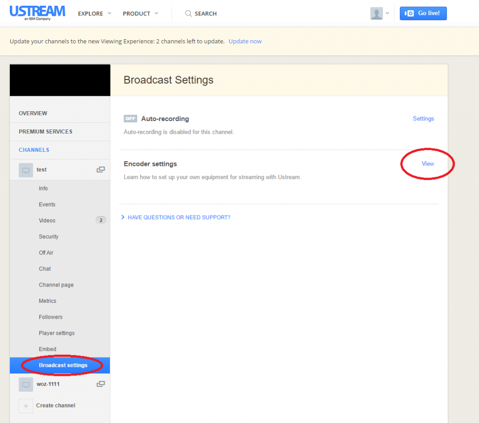The width and height of the screenshot is (479, 423).
Task: View Metrics in sidebar
Action: (x=48, y=301)
